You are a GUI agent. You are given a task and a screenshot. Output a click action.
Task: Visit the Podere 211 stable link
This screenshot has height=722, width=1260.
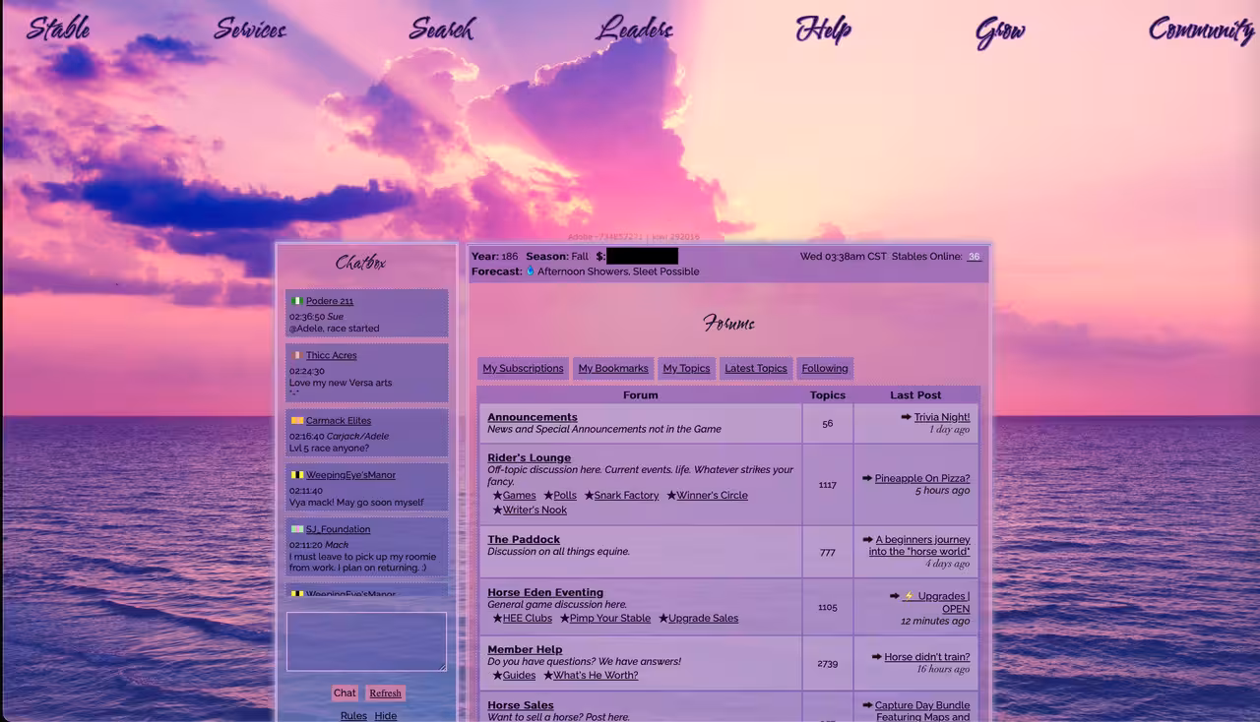click(x=330, y=301)
